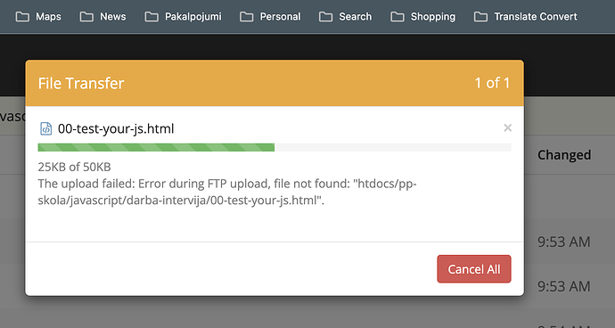
Task: Click the File Transfer dialog title
Action: [81, 83]
